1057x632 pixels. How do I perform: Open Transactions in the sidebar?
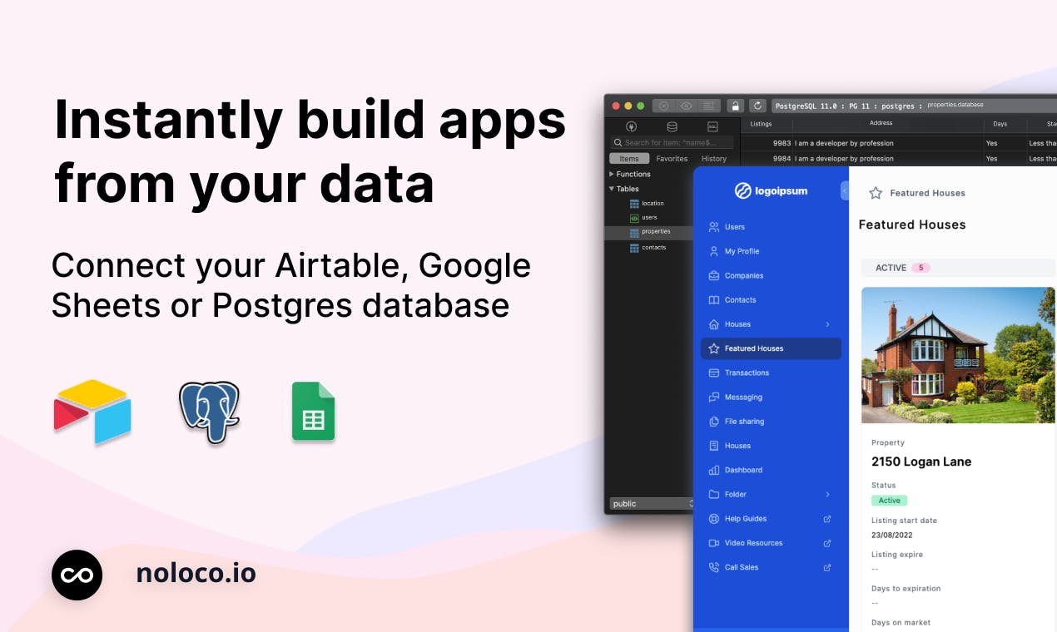click(771, 373)
